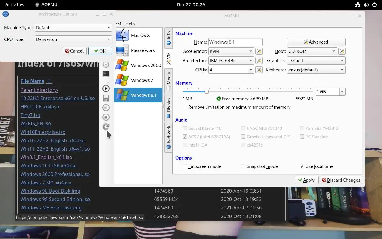This screenshot has width=382, height=239.
Task: Switch to the Network tab
Action: pyautogui.click(x=169, y=137)
